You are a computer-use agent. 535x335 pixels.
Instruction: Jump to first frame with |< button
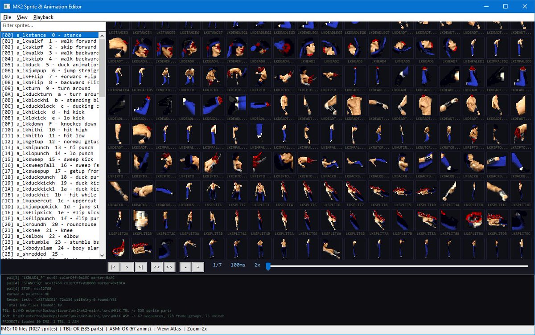[x=114, y=267]
